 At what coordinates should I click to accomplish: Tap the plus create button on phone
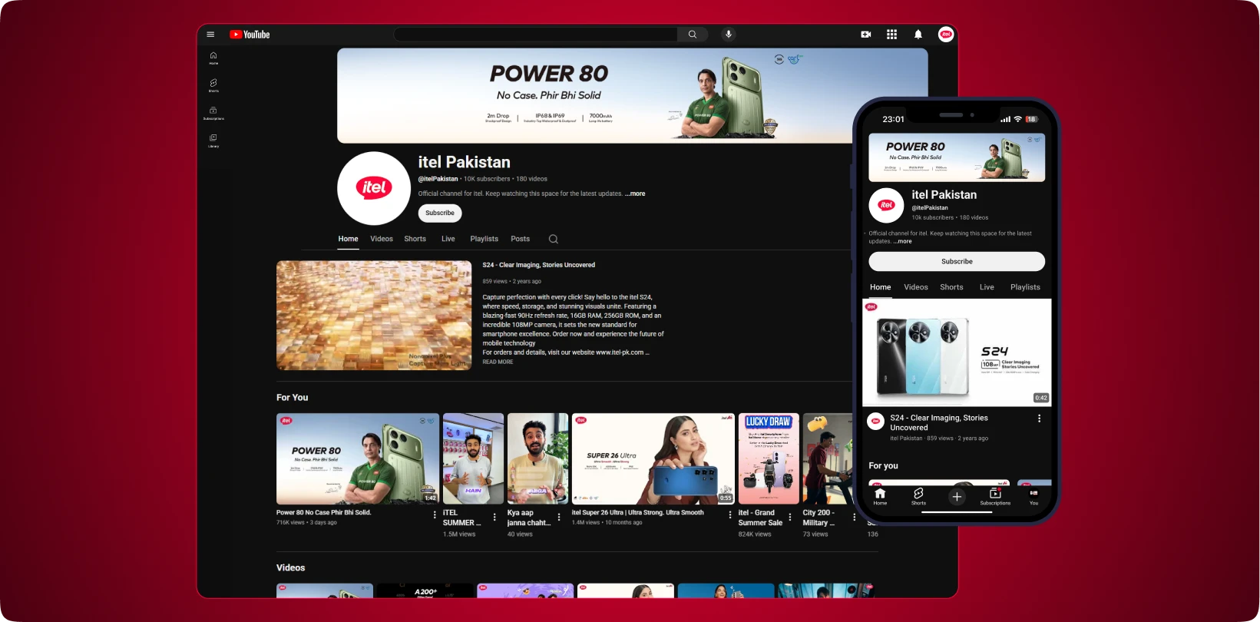pos(957,497)
